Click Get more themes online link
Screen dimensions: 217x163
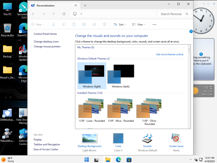pos(170,54)
